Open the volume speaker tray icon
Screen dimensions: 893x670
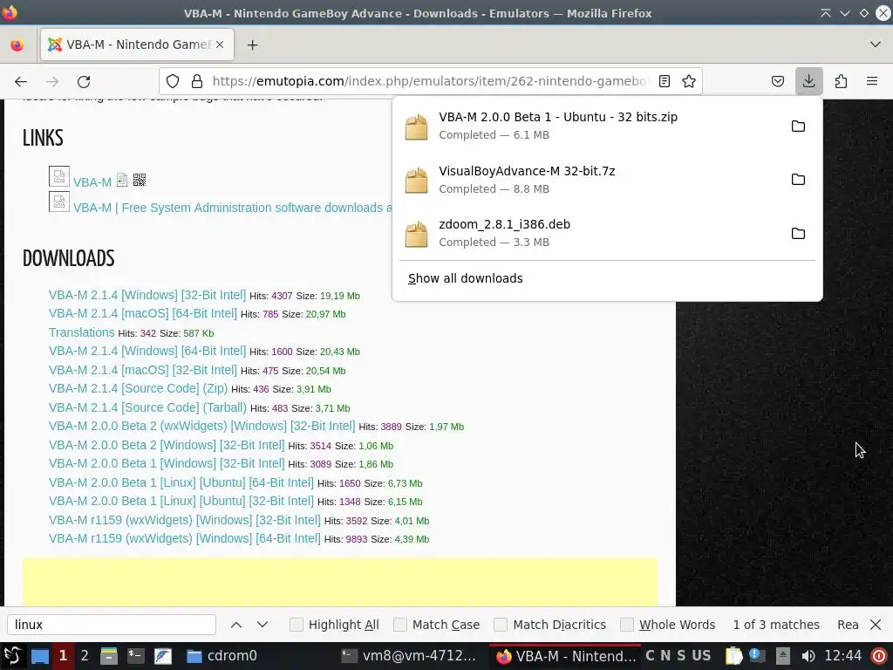click(x=808, y=656)
